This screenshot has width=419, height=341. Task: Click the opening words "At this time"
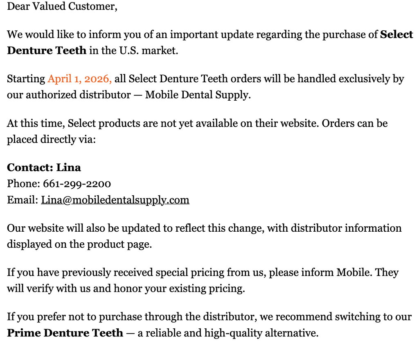coord(36,123)
